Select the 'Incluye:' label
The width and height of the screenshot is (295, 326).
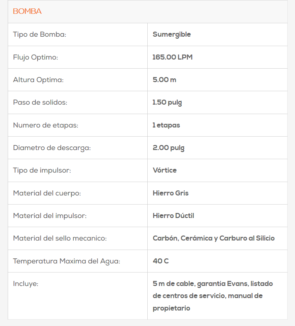click(x=26, y=284)
